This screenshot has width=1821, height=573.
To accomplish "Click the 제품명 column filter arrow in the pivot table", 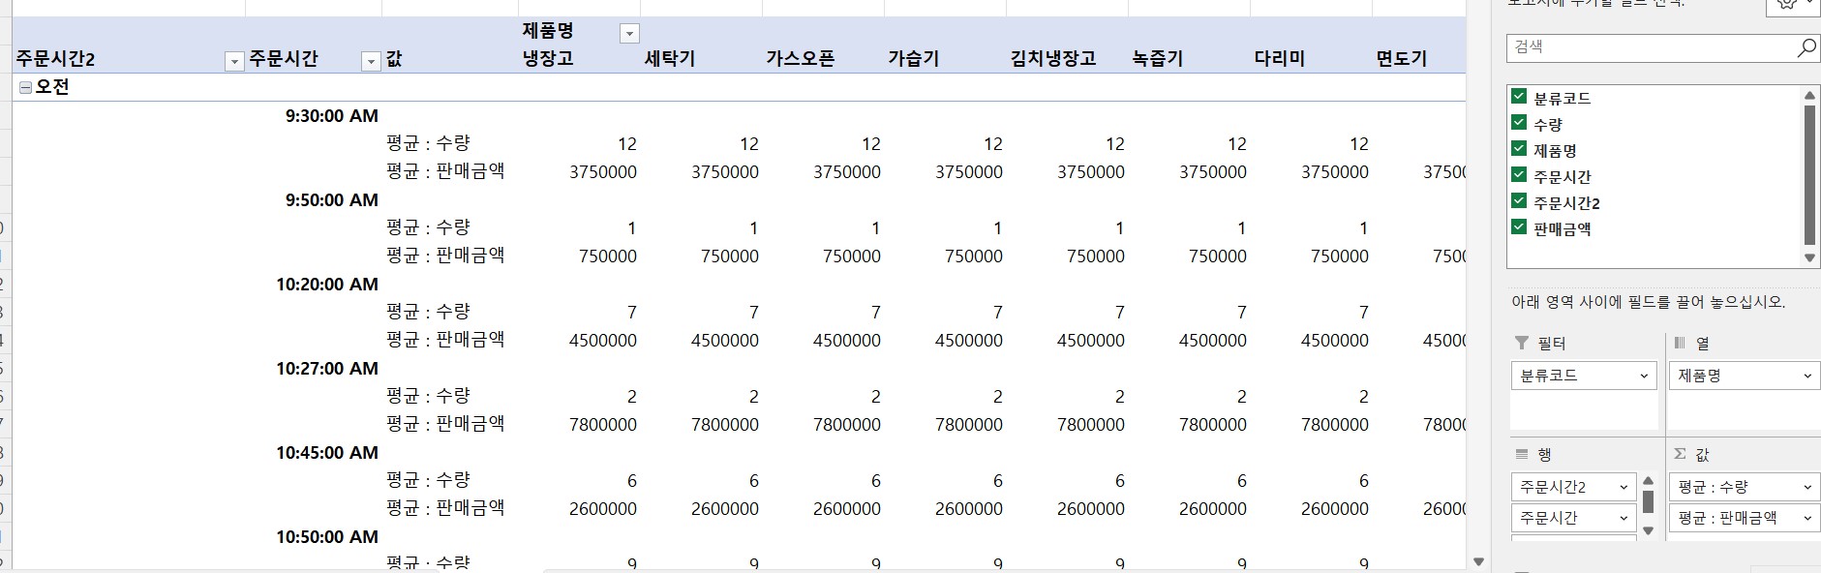I will click(629, 34).
